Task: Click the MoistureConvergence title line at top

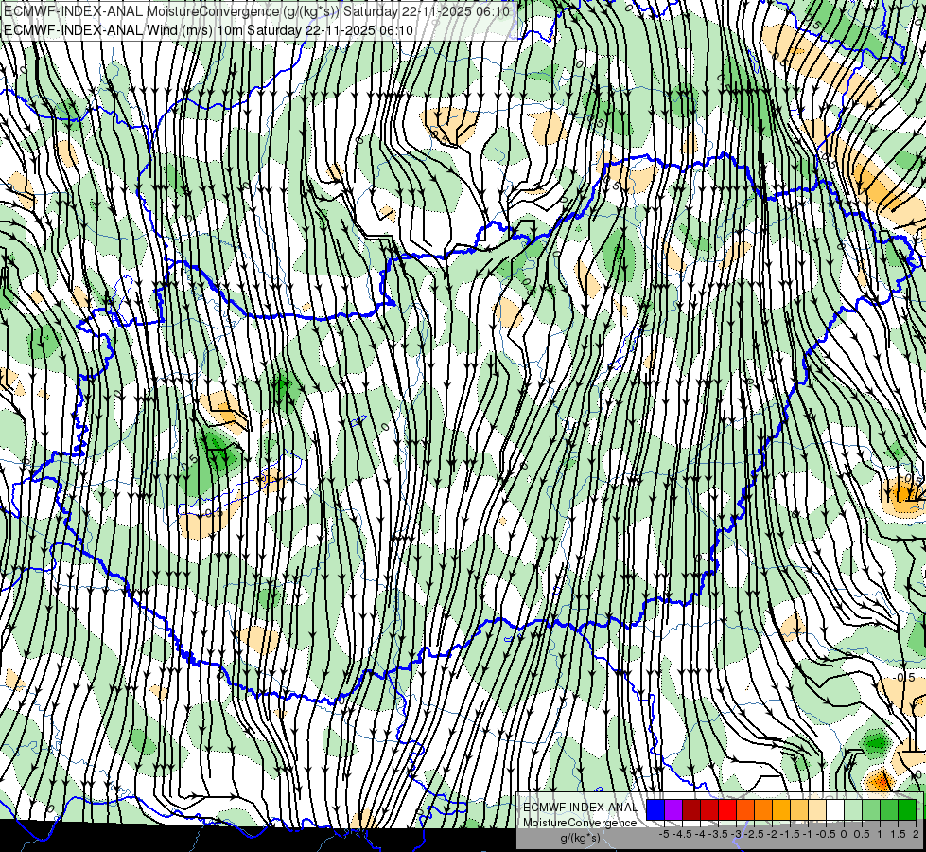Action: tap(256, 11)
